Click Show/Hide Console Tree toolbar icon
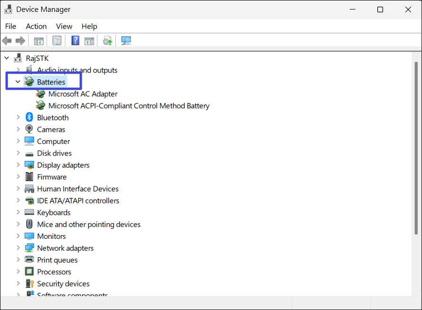The image size is (422, 310). click(x=38, y=41)
